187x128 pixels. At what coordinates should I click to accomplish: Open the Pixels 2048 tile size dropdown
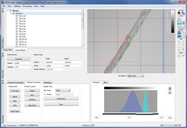point(63,90)
